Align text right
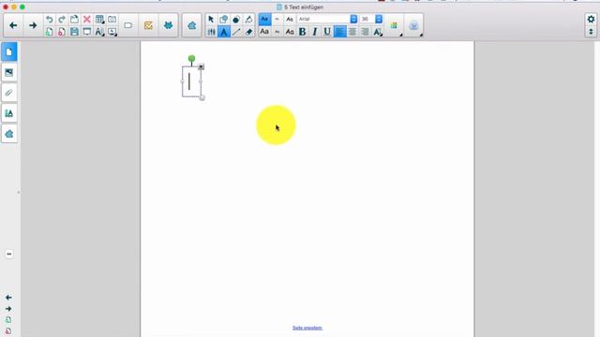This screenshot has height=337, width=600. coord(365,32)
